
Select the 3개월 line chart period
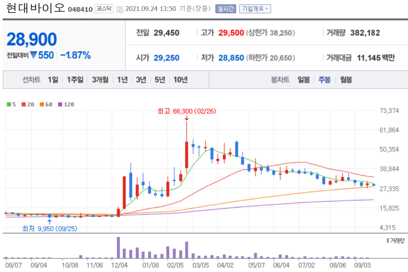(x=100, y=80)
